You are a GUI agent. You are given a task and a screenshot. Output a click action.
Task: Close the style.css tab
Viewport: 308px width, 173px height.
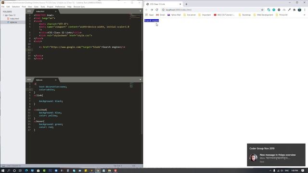[56, 80]
